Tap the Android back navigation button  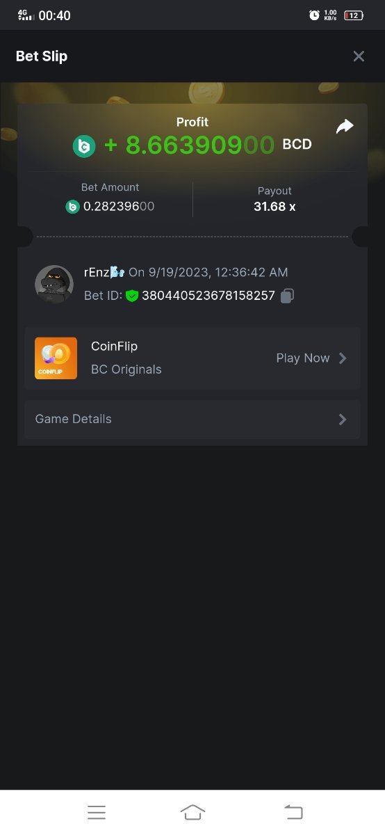pyautogui.click(x=294, y=812)
